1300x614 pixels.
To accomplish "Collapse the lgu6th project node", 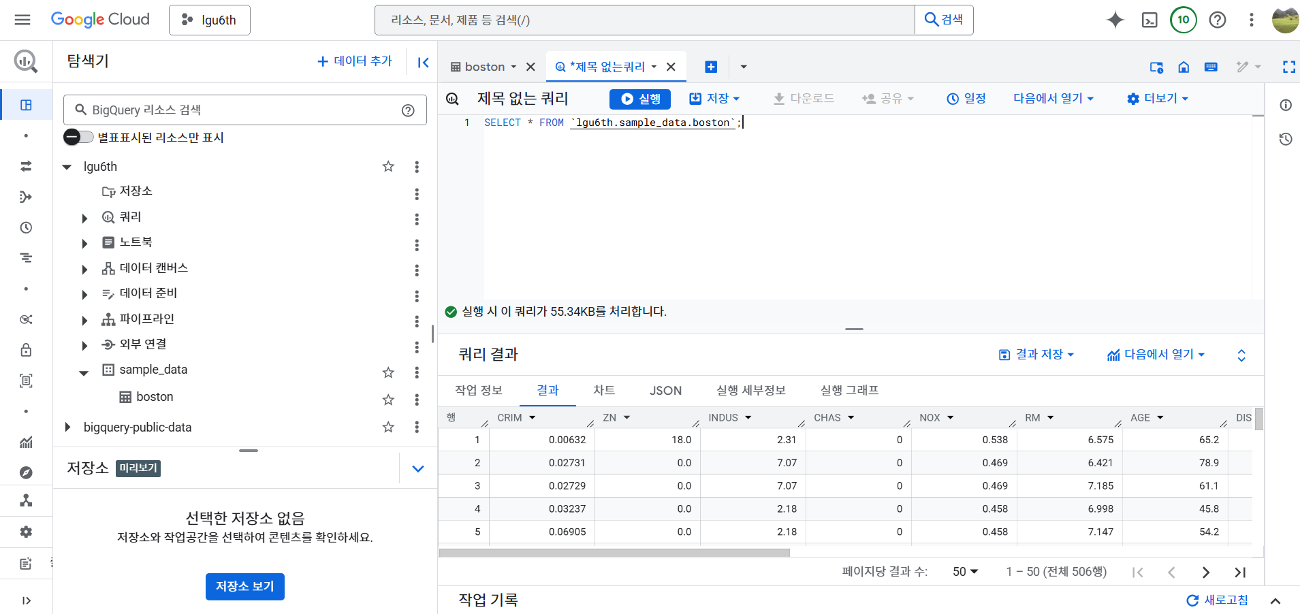I will pyautogui.click(x=67, y=167).
